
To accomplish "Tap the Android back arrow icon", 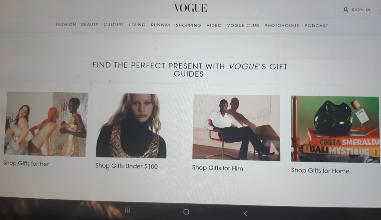I will coord(246,213).
